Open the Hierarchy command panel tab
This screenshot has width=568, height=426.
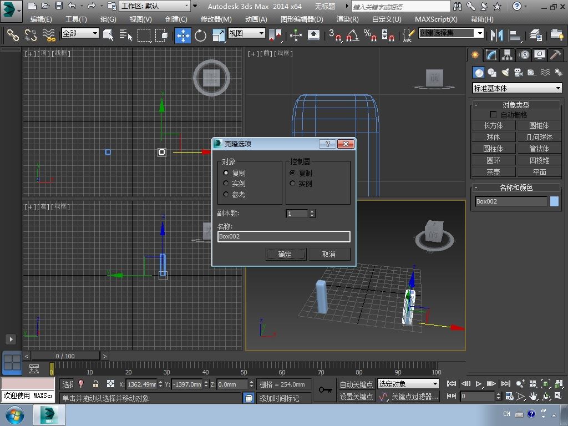[507, 55]
